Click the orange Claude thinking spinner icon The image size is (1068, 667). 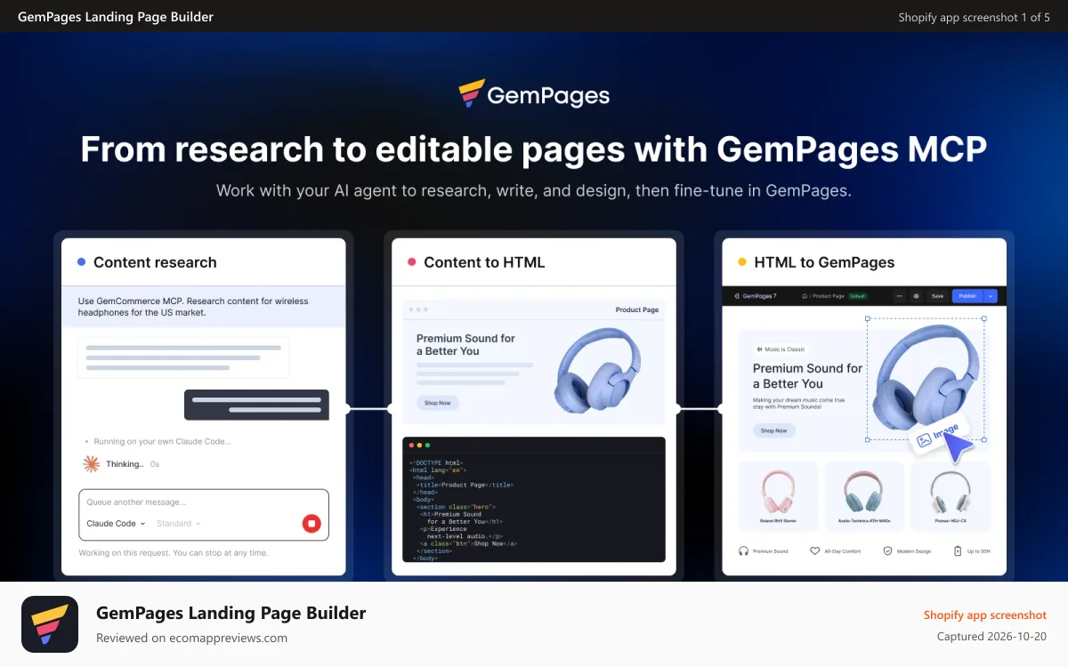(91, 463)
